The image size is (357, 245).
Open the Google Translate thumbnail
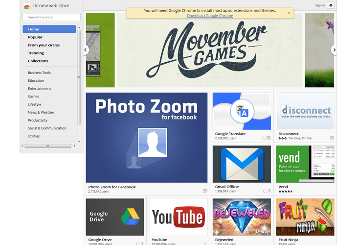242,111
